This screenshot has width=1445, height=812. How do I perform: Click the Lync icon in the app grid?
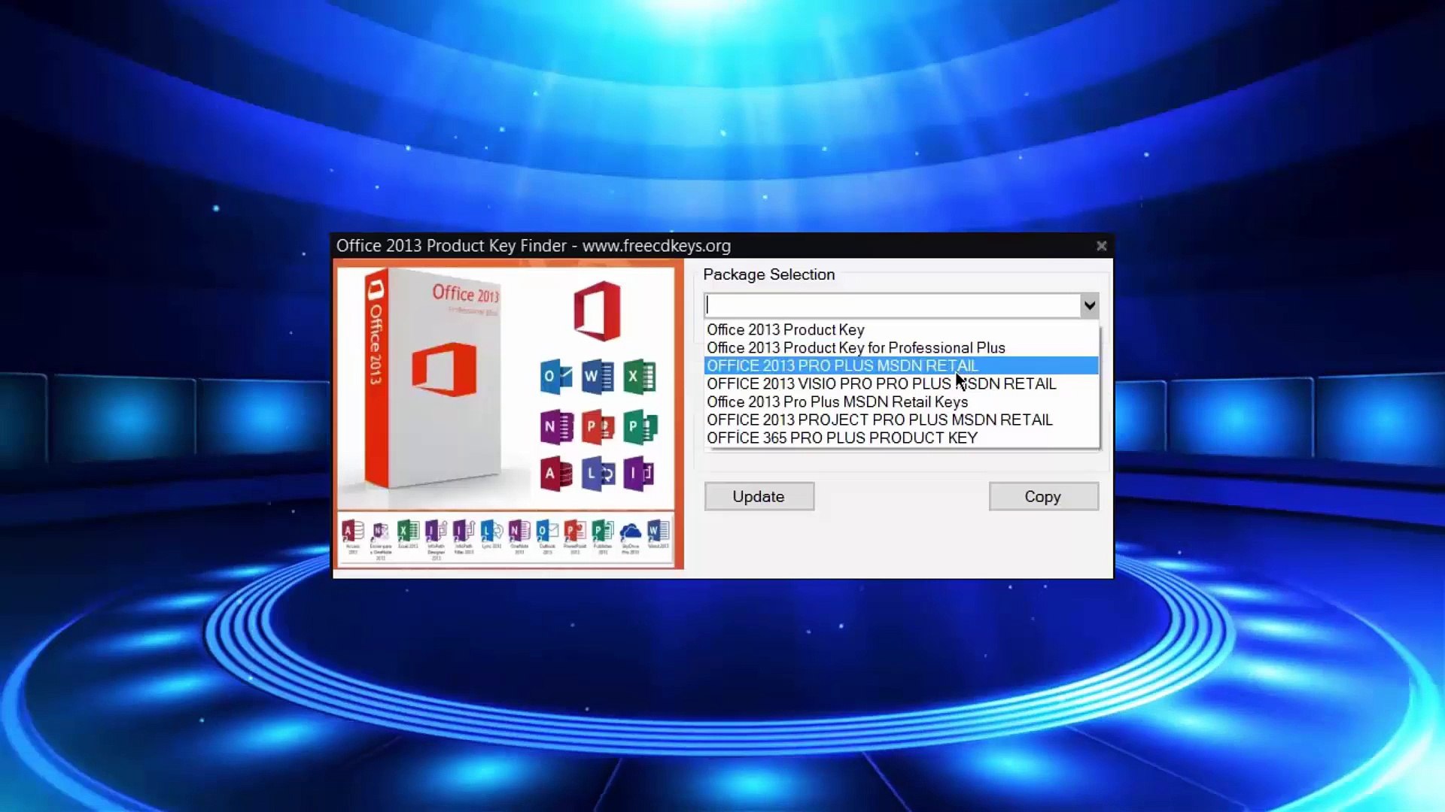pyautogui.click(x=598, y=474)
